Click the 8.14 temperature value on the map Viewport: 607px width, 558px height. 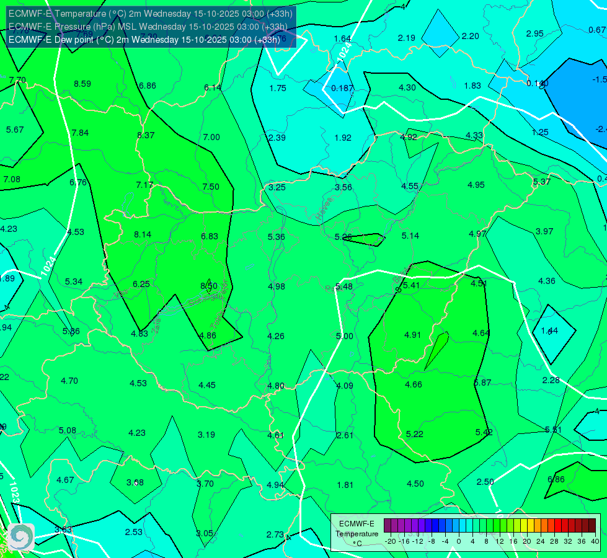(143, 234)
